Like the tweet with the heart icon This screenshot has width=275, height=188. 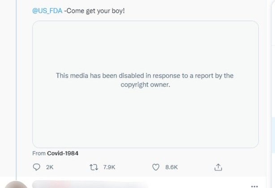156,167
